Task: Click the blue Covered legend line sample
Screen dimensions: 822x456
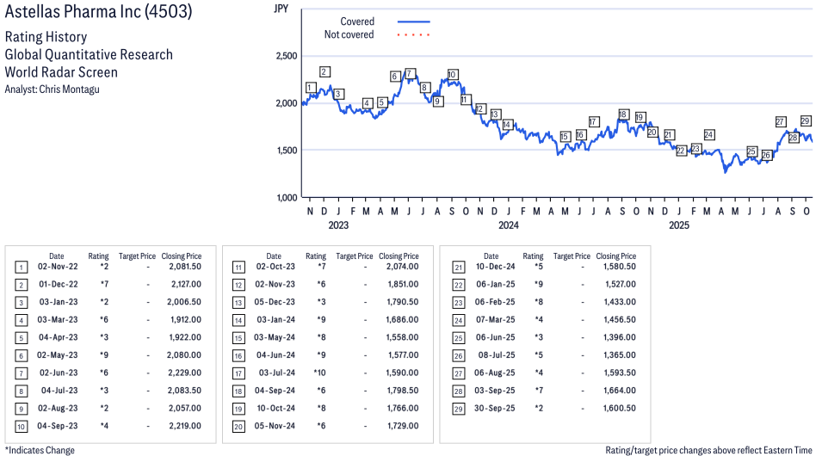Action: (x=413, y=22)
